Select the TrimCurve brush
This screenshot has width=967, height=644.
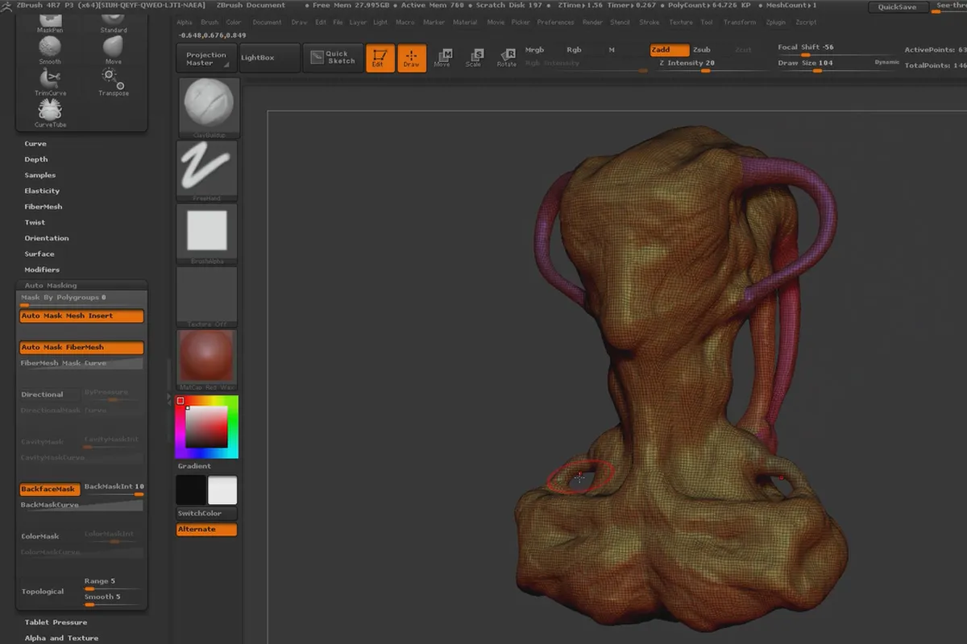[50, 82]
